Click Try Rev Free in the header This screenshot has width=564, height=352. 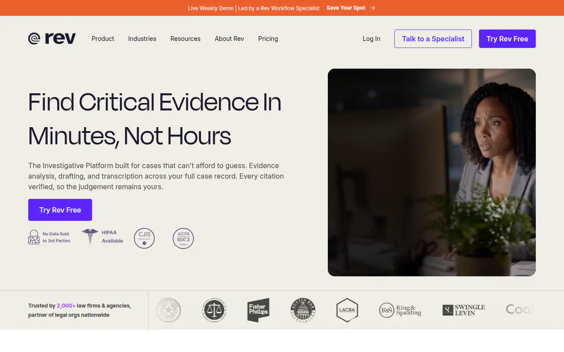(x=507, y=39)
